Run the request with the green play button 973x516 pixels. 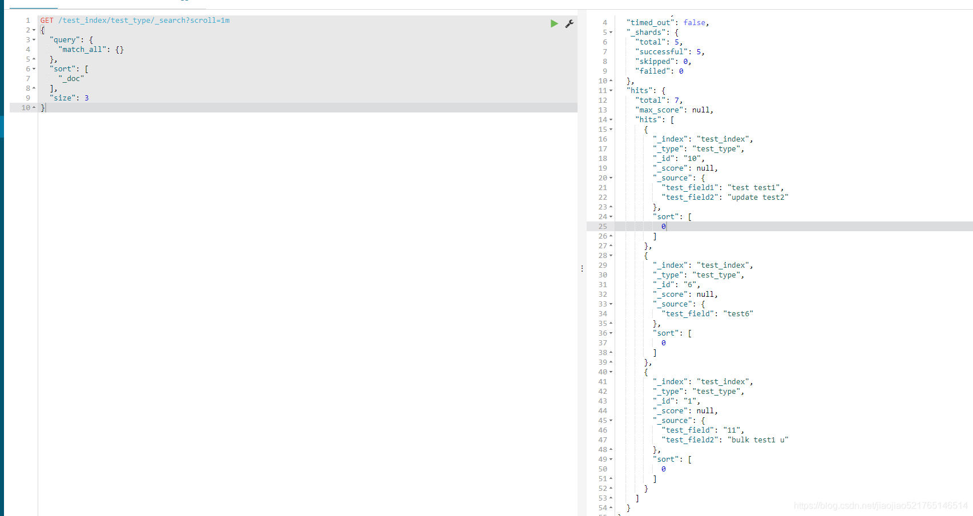(554, 23)
